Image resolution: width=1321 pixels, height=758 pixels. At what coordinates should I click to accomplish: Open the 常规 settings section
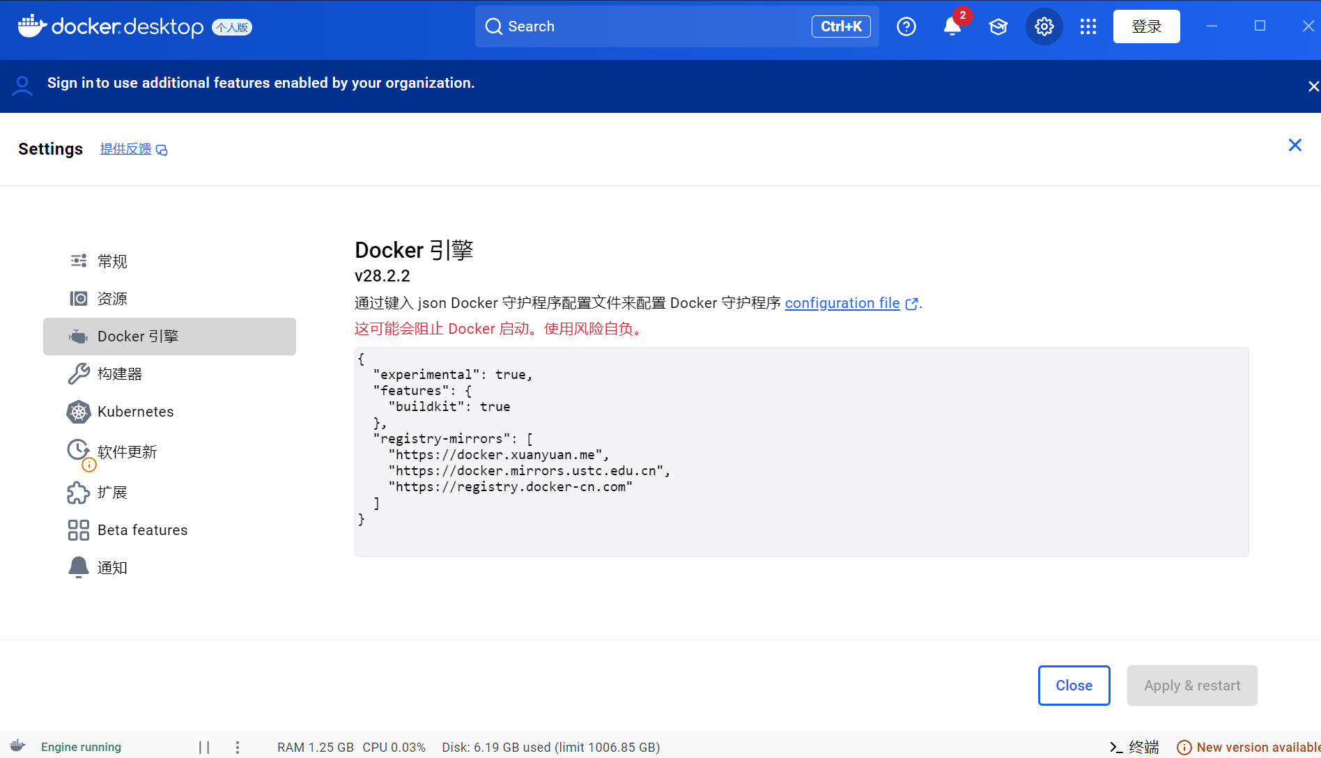coord(169,261)
